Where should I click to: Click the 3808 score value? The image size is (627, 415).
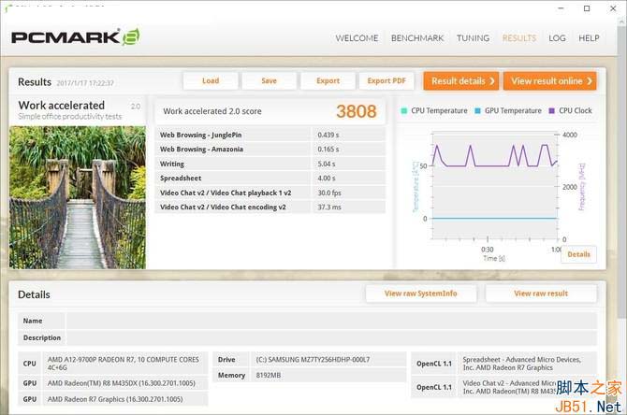click(356, 111)
